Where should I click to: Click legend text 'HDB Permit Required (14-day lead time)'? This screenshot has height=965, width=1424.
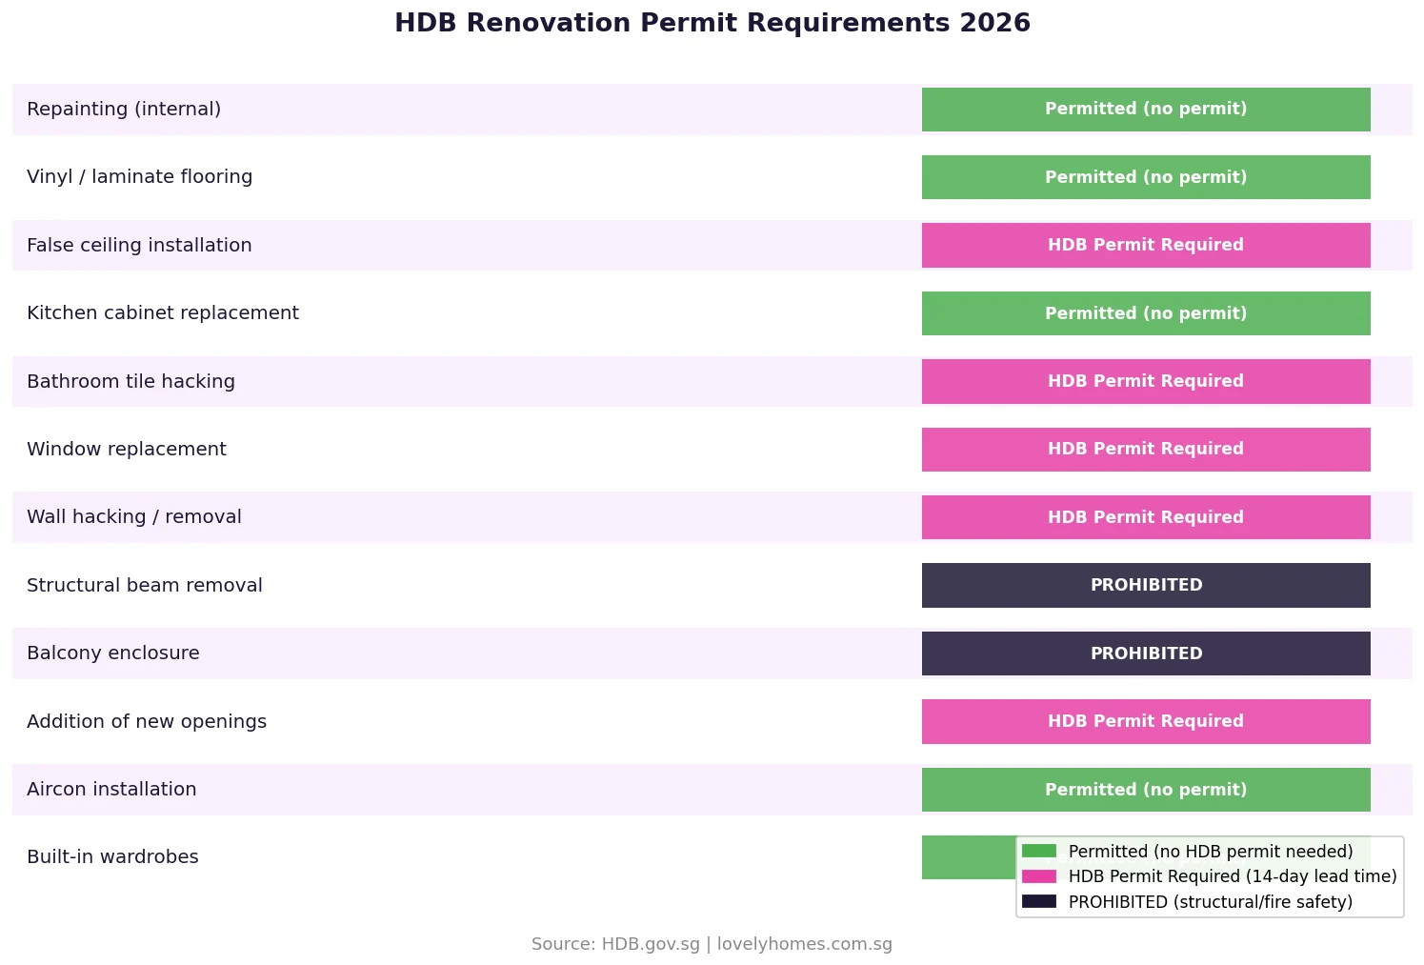click(x=1233, y=876)
